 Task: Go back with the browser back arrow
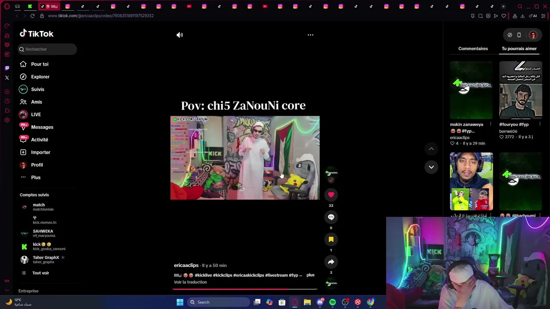pyautogui.click(x=17, y=16)
